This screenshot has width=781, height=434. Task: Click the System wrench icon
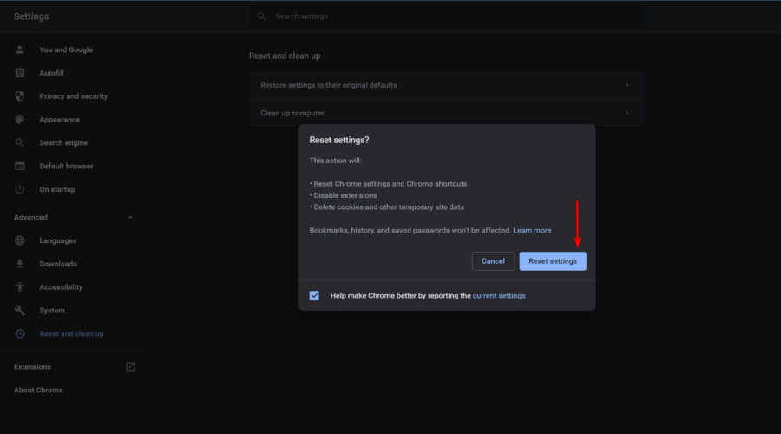coord(19,311)
